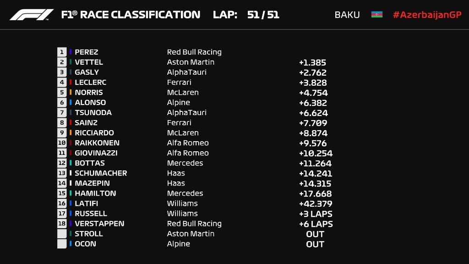Click the Alfa Romeo team label for GIOVINAZZI
Viewport: 469px width, 264px height.
tap(188, 153)
